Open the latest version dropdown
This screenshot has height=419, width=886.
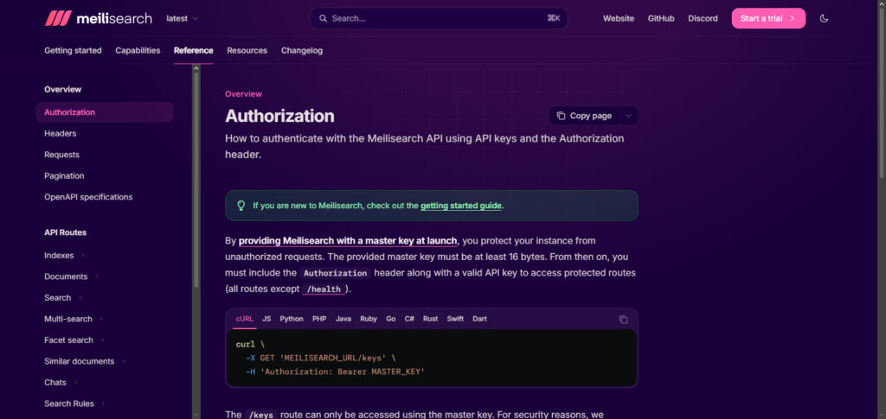(x=183, y=18)
